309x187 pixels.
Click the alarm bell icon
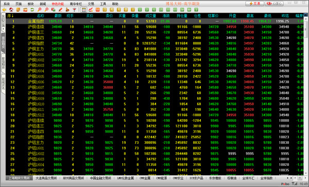point(67,10)
